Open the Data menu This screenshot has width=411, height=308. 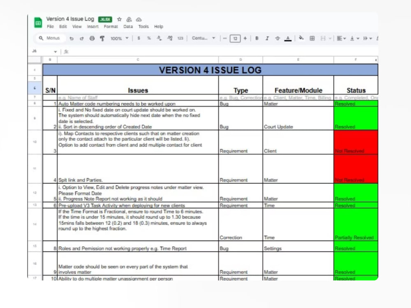click(x=128, y=26)
